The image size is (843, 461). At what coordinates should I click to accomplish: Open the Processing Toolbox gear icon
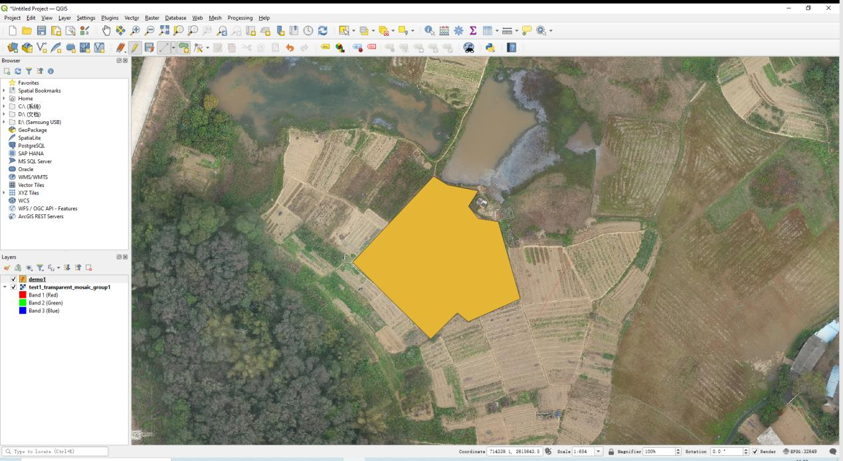pos(458,31)
